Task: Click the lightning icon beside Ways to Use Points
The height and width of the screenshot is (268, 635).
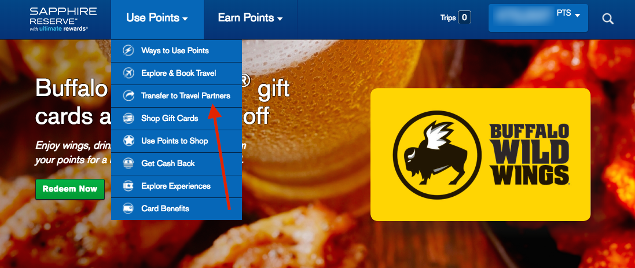Action: coord(129,50)
